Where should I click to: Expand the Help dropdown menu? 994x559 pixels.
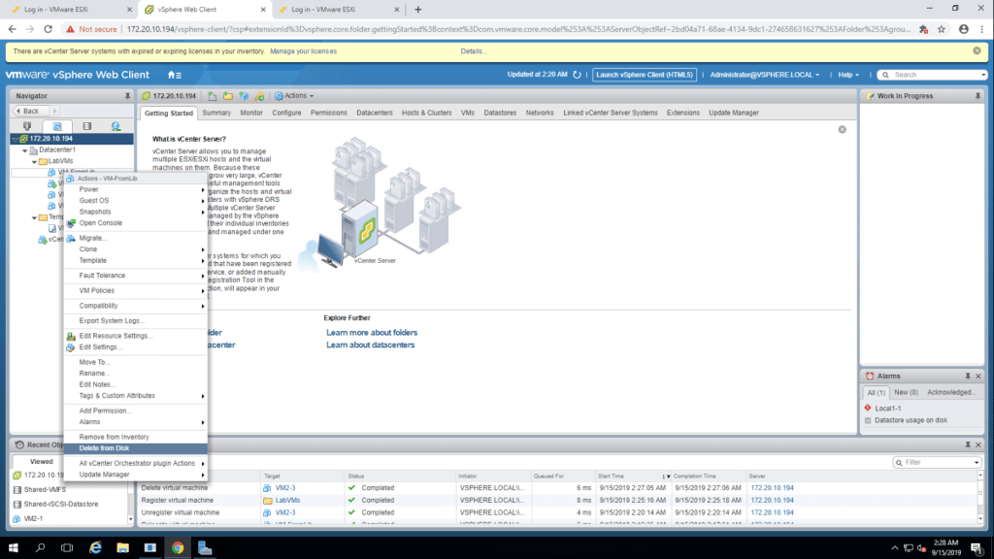point(850,75)
